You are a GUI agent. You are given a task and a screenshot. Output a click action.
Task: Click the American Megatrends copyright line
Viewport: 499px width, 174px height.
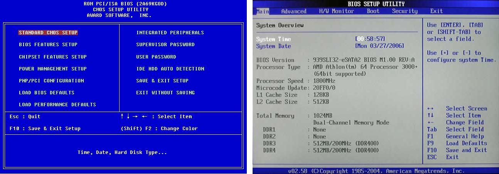pyautogui.click(x=376, y=171)
